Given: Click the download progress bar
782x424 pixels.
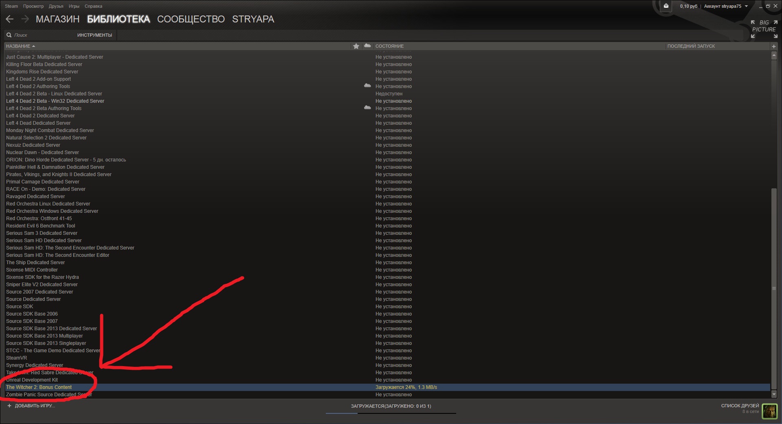Looking at the screenshot, I should [x=391, y=413].
